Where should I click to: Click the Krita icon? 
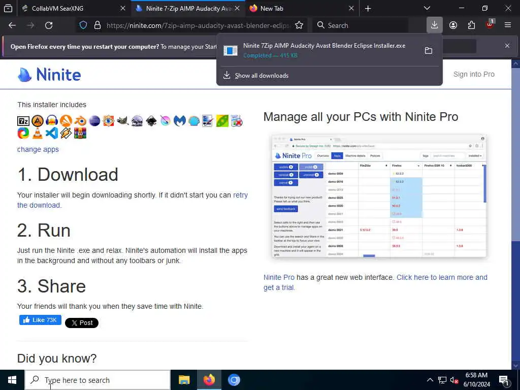coord(166,121)
